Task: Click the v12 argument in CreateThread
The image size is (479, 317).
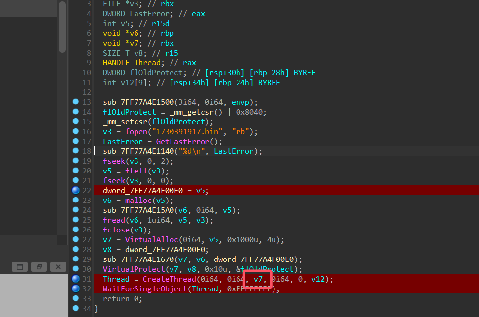Action: pyautogui.click(x=318, y=279)
